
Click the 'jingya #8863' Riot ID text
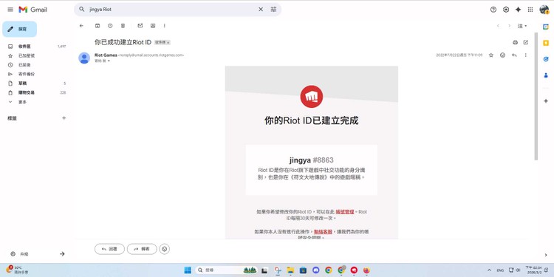tap(311, 160)
